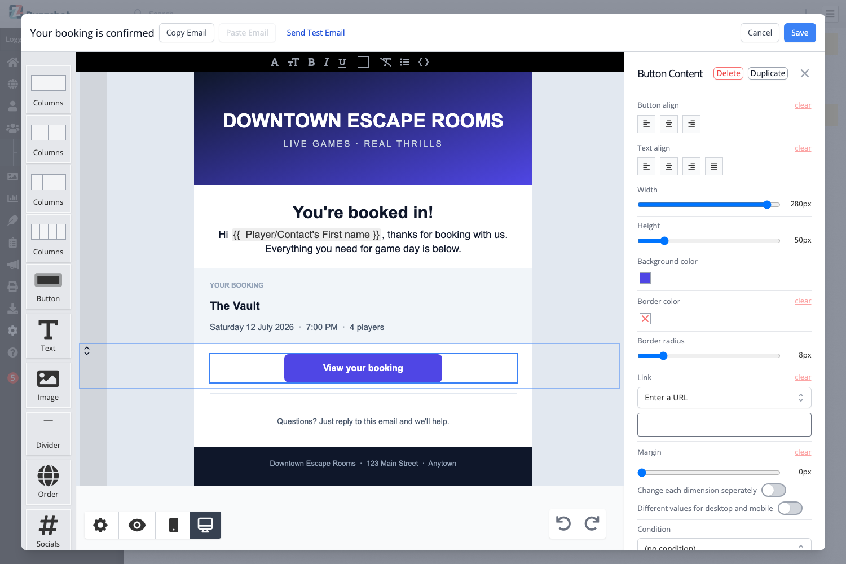
Task: Toggle Change each dimension seperately
Action: [x=774, y=490]
